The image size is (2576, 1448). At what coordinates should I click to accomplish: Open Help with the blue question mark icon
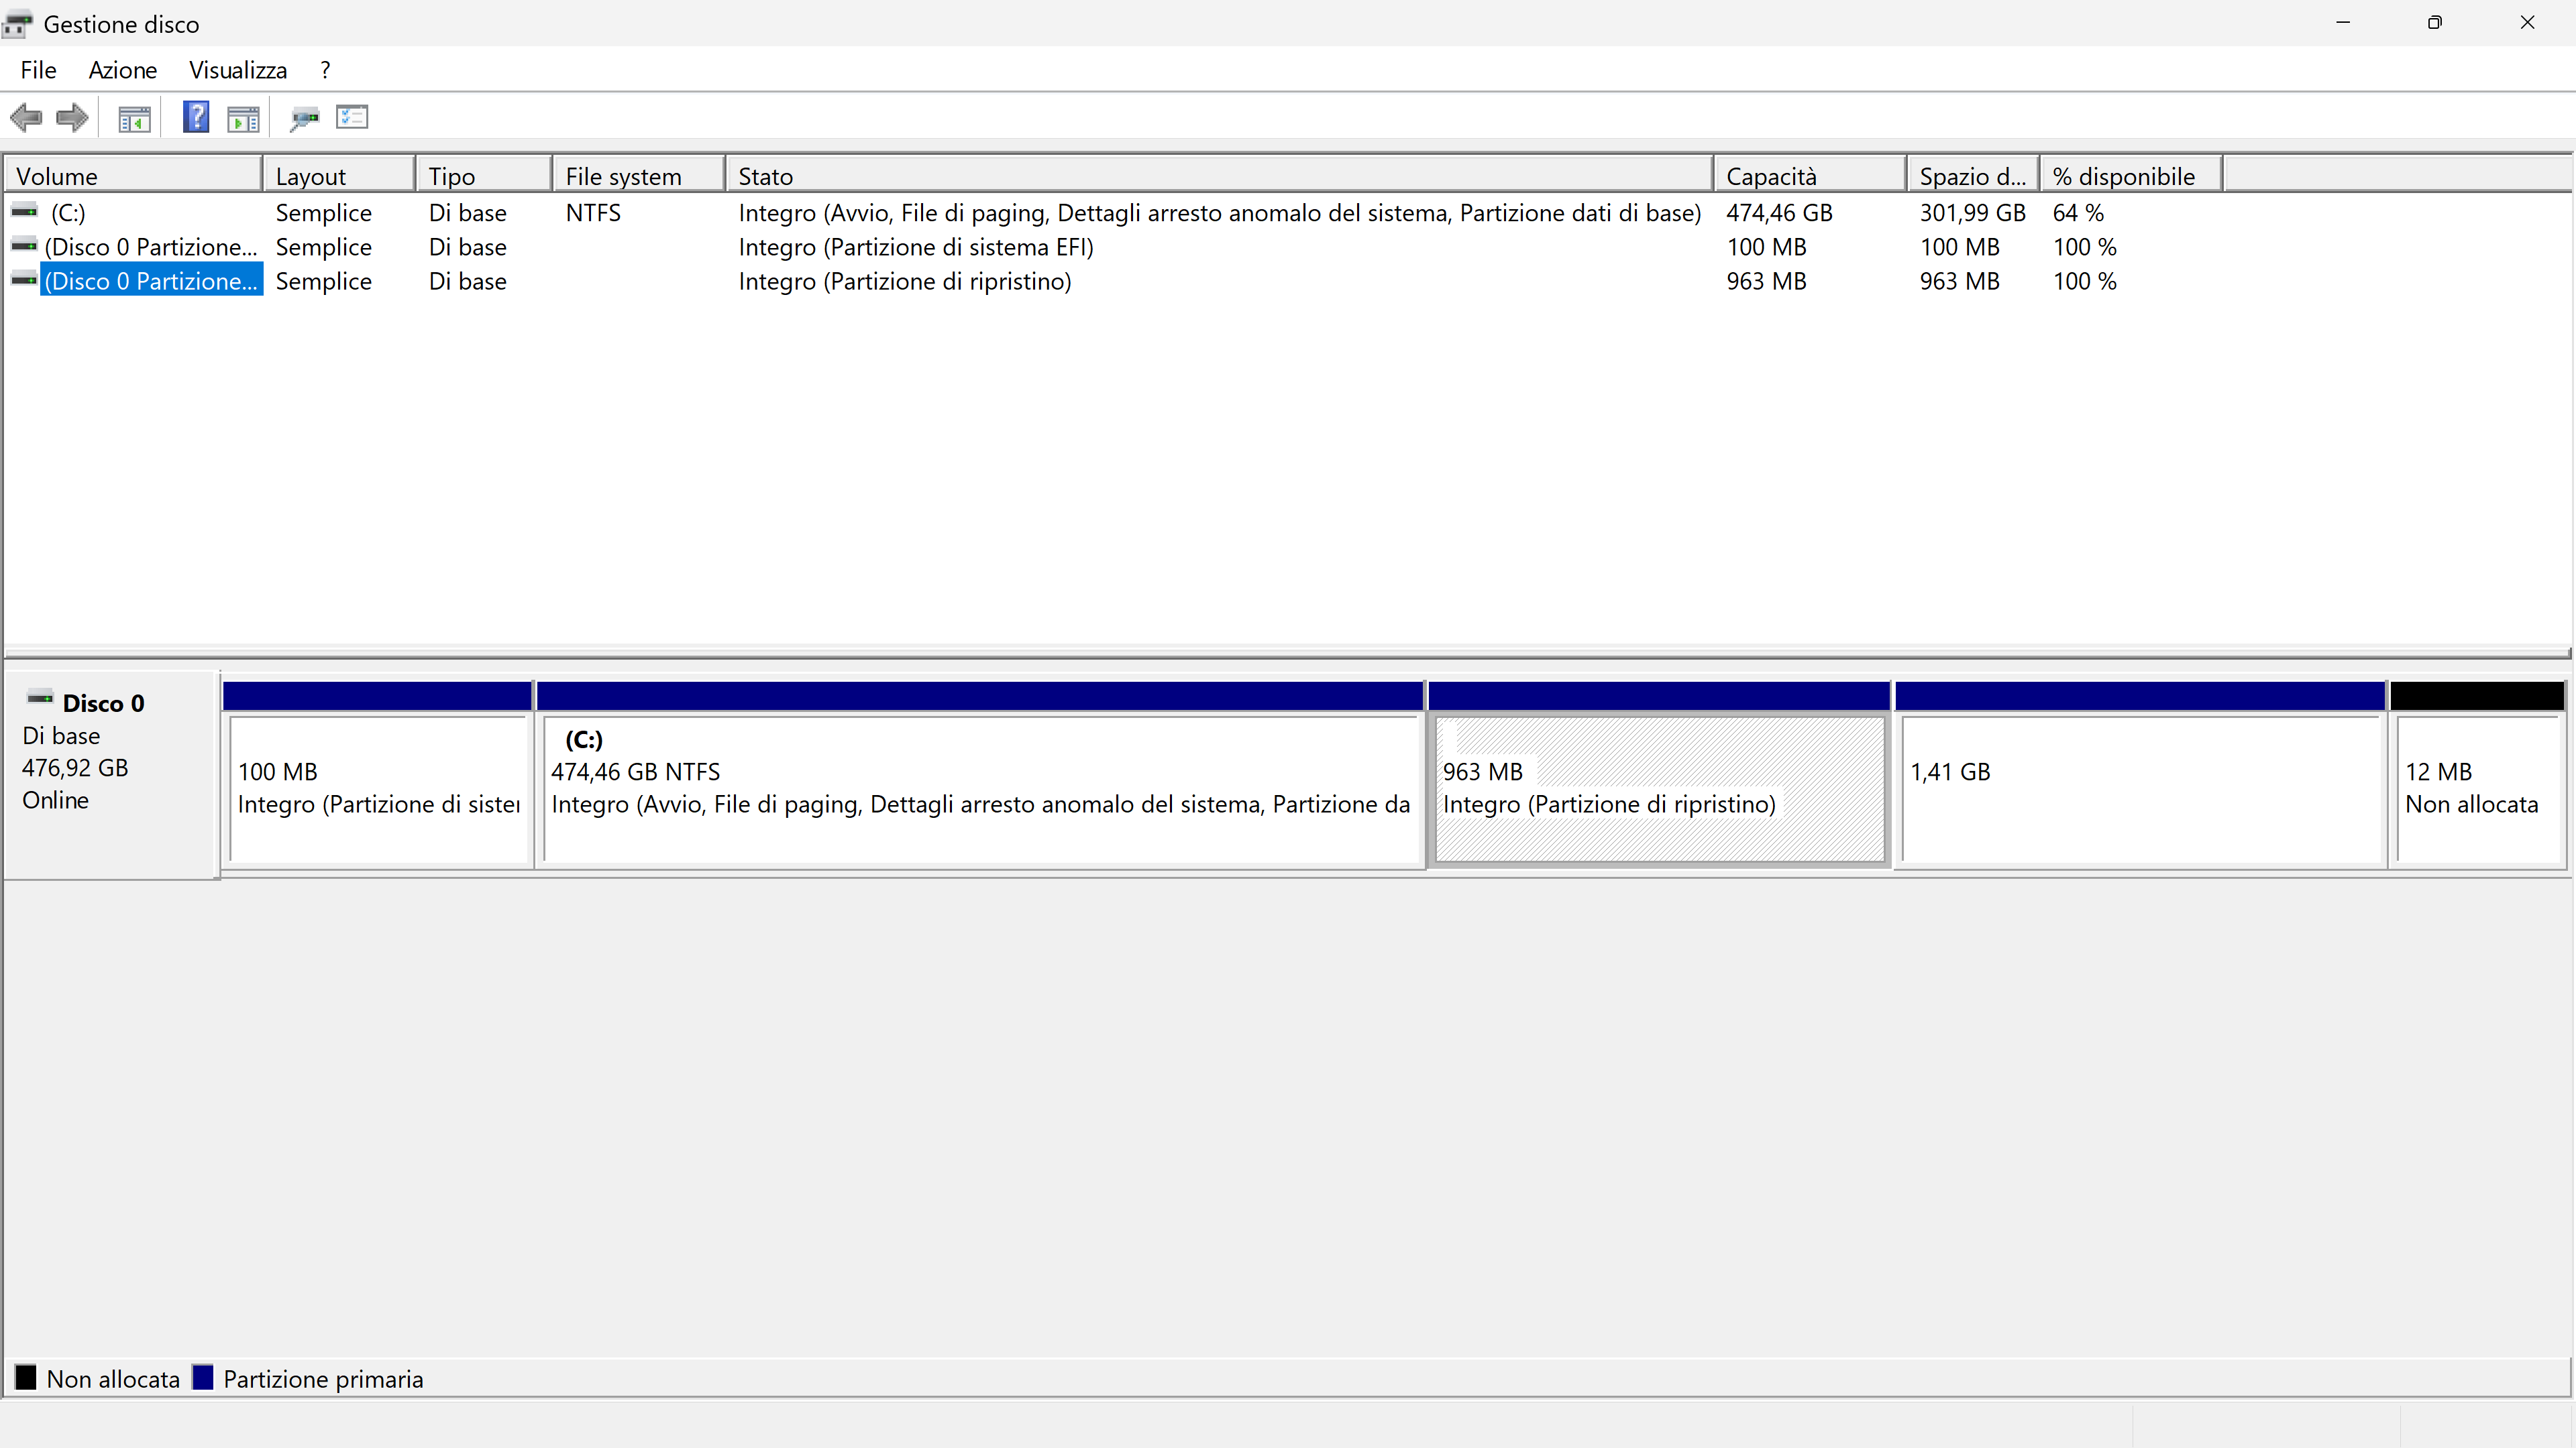196,117
